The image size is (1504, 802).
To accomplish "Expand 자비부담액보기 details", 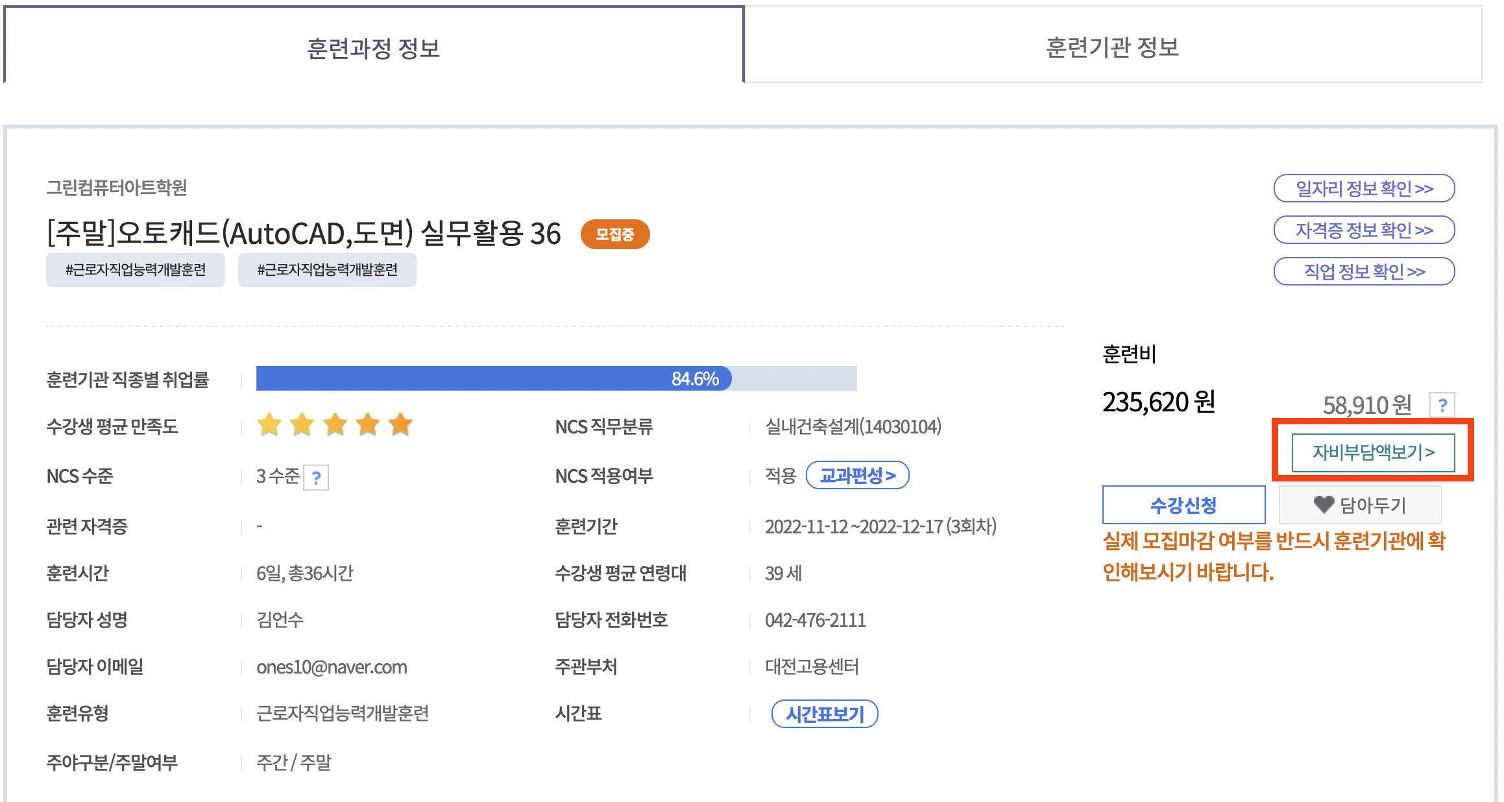I will click(x=1373, y=452).
